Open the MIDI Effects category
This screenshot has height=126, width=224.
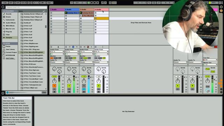pos(10,26)
